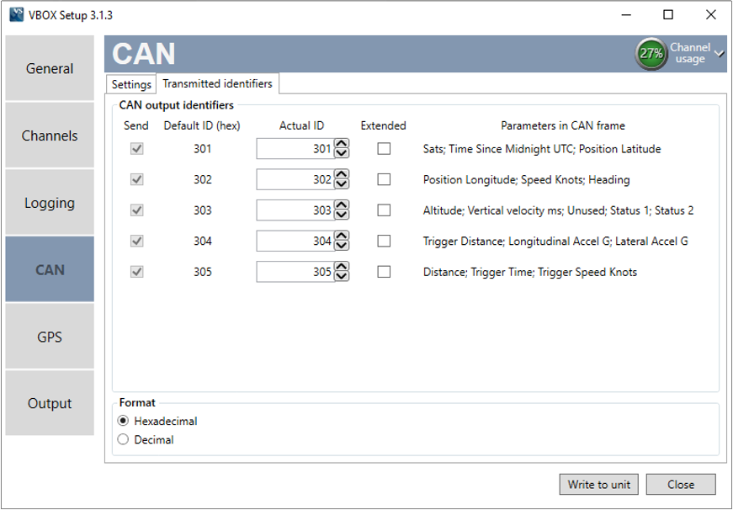Screen dimensions: 733x510
Task: Open the GPS section
Action: (50, 337)
